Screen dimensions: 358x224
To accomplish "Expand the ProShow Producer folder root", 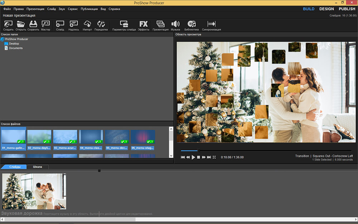I will (x=3, y=39).
